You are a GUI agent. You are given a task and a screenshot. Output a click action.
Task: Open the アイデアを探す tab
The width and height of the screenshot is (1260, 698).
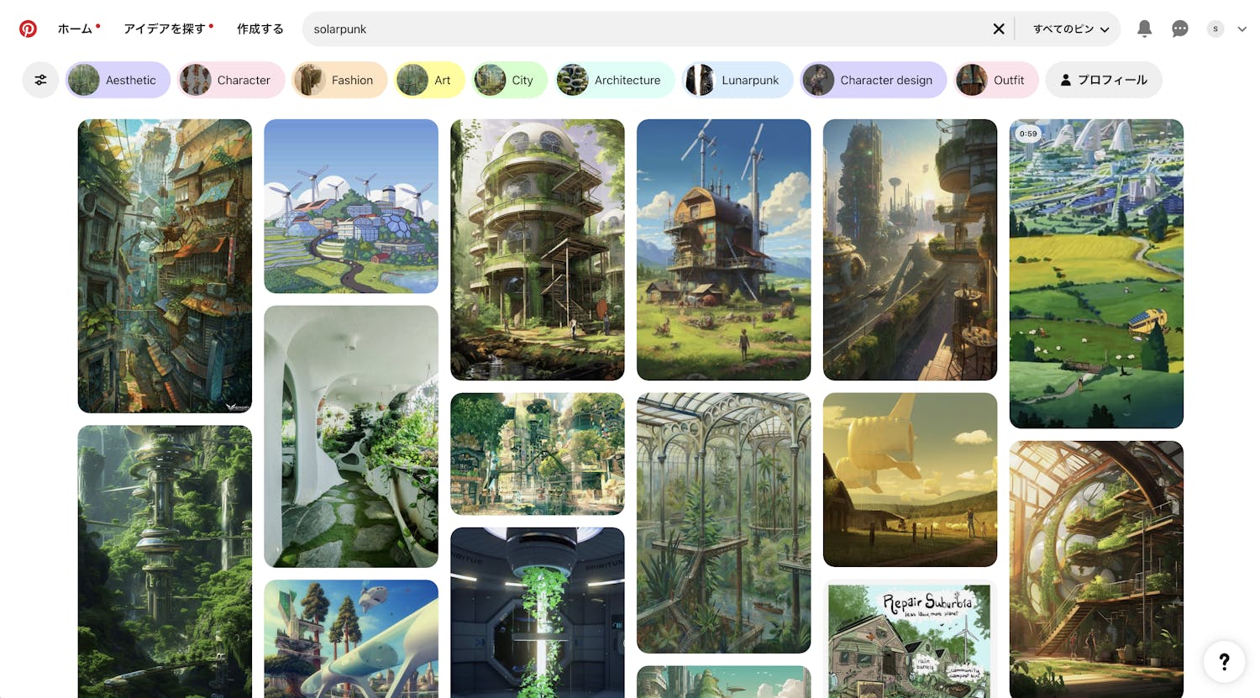164,29
